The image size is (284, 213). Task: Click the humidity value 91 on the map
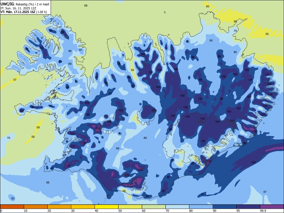click(x=202, y=194)
